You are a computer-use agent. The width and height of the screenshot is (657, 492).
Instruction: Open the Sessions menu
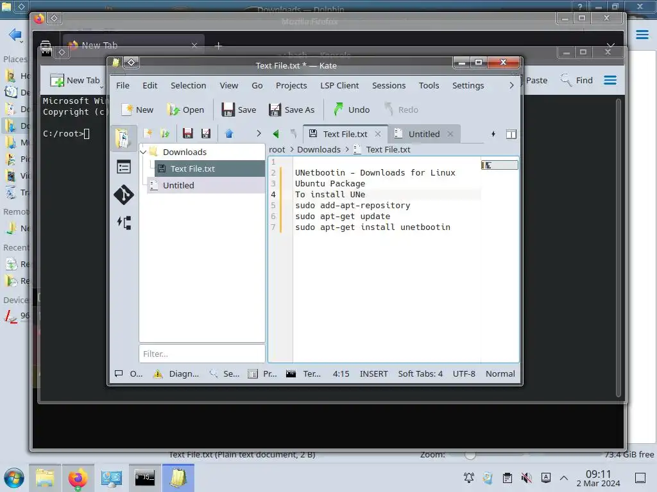click(x=389, y=85)
